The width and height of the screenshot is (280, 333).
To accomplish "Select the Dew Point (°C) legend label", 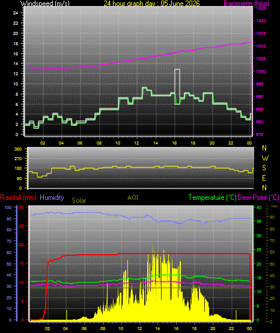I will [258, 198].
